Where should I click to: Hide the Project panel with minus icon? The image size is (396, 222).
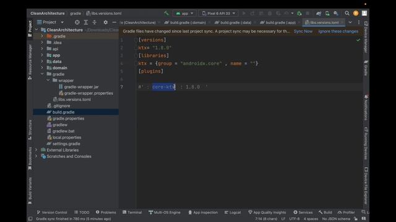click(114, 22)
